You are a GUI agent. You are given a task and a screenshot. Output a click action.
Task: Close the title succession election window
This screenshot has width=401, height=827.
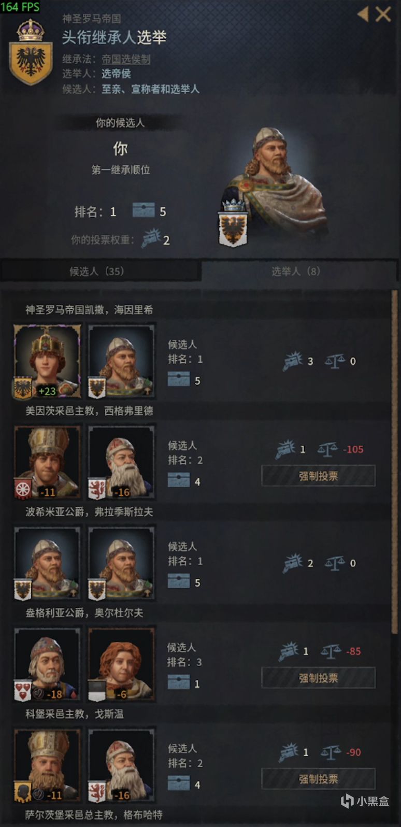tap(383, 15)
